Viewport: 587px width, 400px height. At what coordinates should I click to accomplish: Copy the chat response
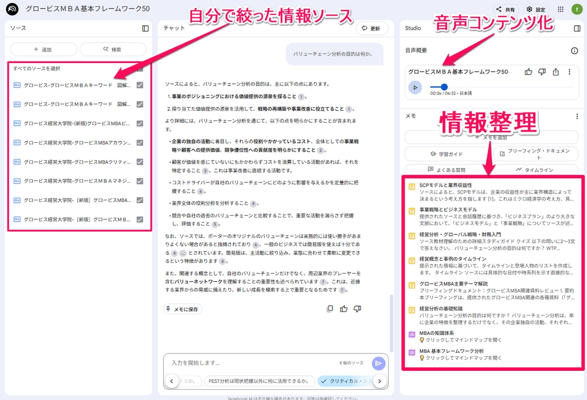330,309
